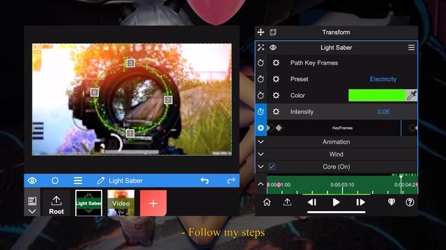Play the composition preview

[x=336, y=202]
